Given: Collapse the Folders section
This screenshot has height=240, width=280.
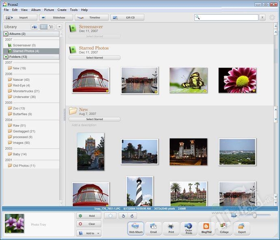Looking at the screenshot, I should (x=6, y=57).
